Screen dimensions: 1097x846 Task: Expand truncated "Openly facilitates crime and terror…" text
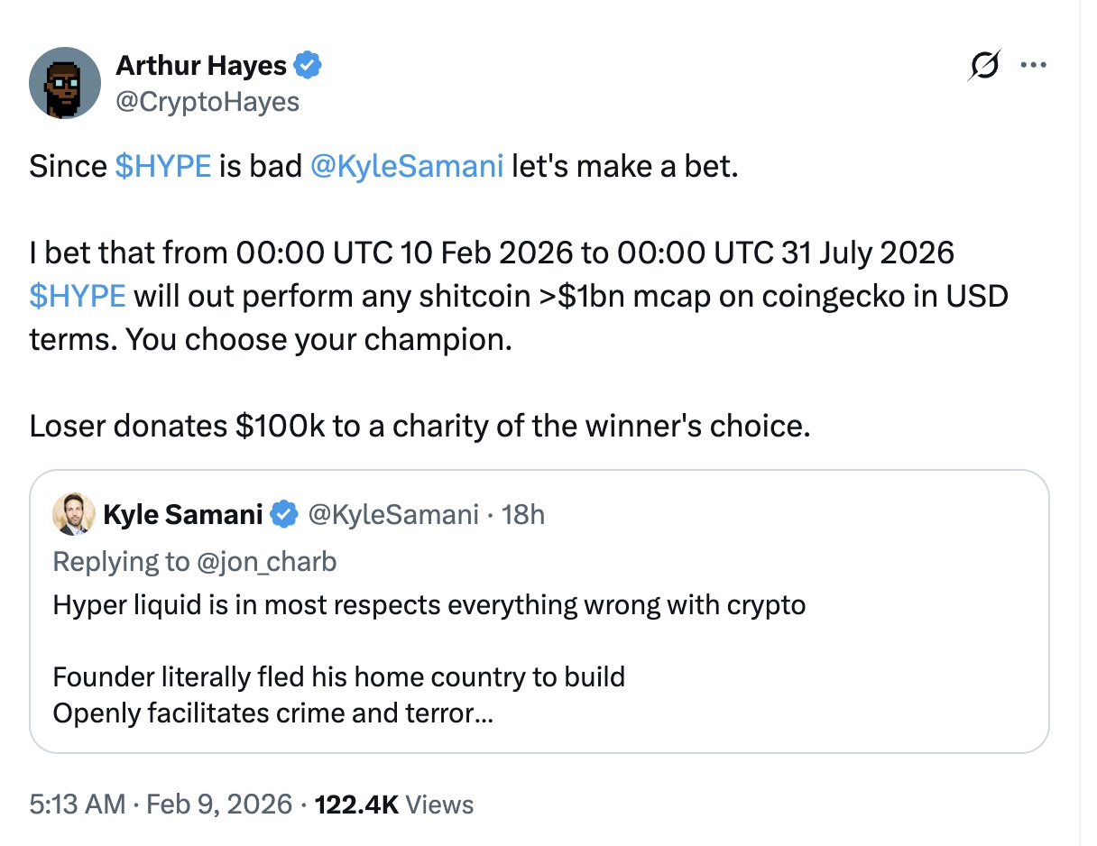coord(272,713)
